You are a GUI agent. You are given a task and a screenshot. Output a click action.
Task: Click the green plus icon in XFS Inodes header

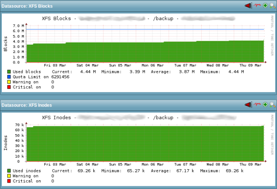tap(265, 105)
